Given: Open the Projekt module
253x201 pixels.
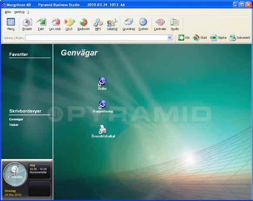Looking at the screenshot, I should tap(27, 24).
